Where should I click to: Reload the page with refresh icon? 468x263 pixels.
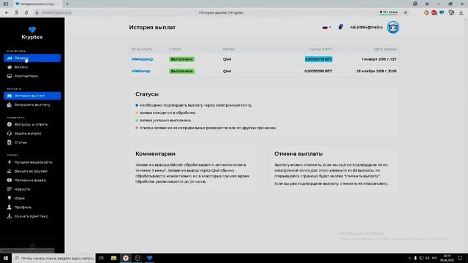point(26,12)
